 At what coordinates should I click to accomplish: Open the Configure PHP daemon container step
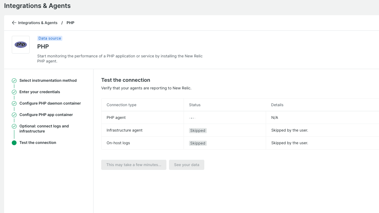[x=50, y=103]
